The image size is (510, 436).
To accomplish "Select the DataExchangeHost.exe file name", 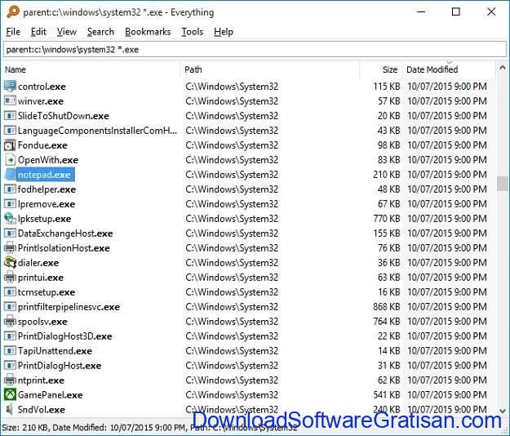I will tap(65, 234).
